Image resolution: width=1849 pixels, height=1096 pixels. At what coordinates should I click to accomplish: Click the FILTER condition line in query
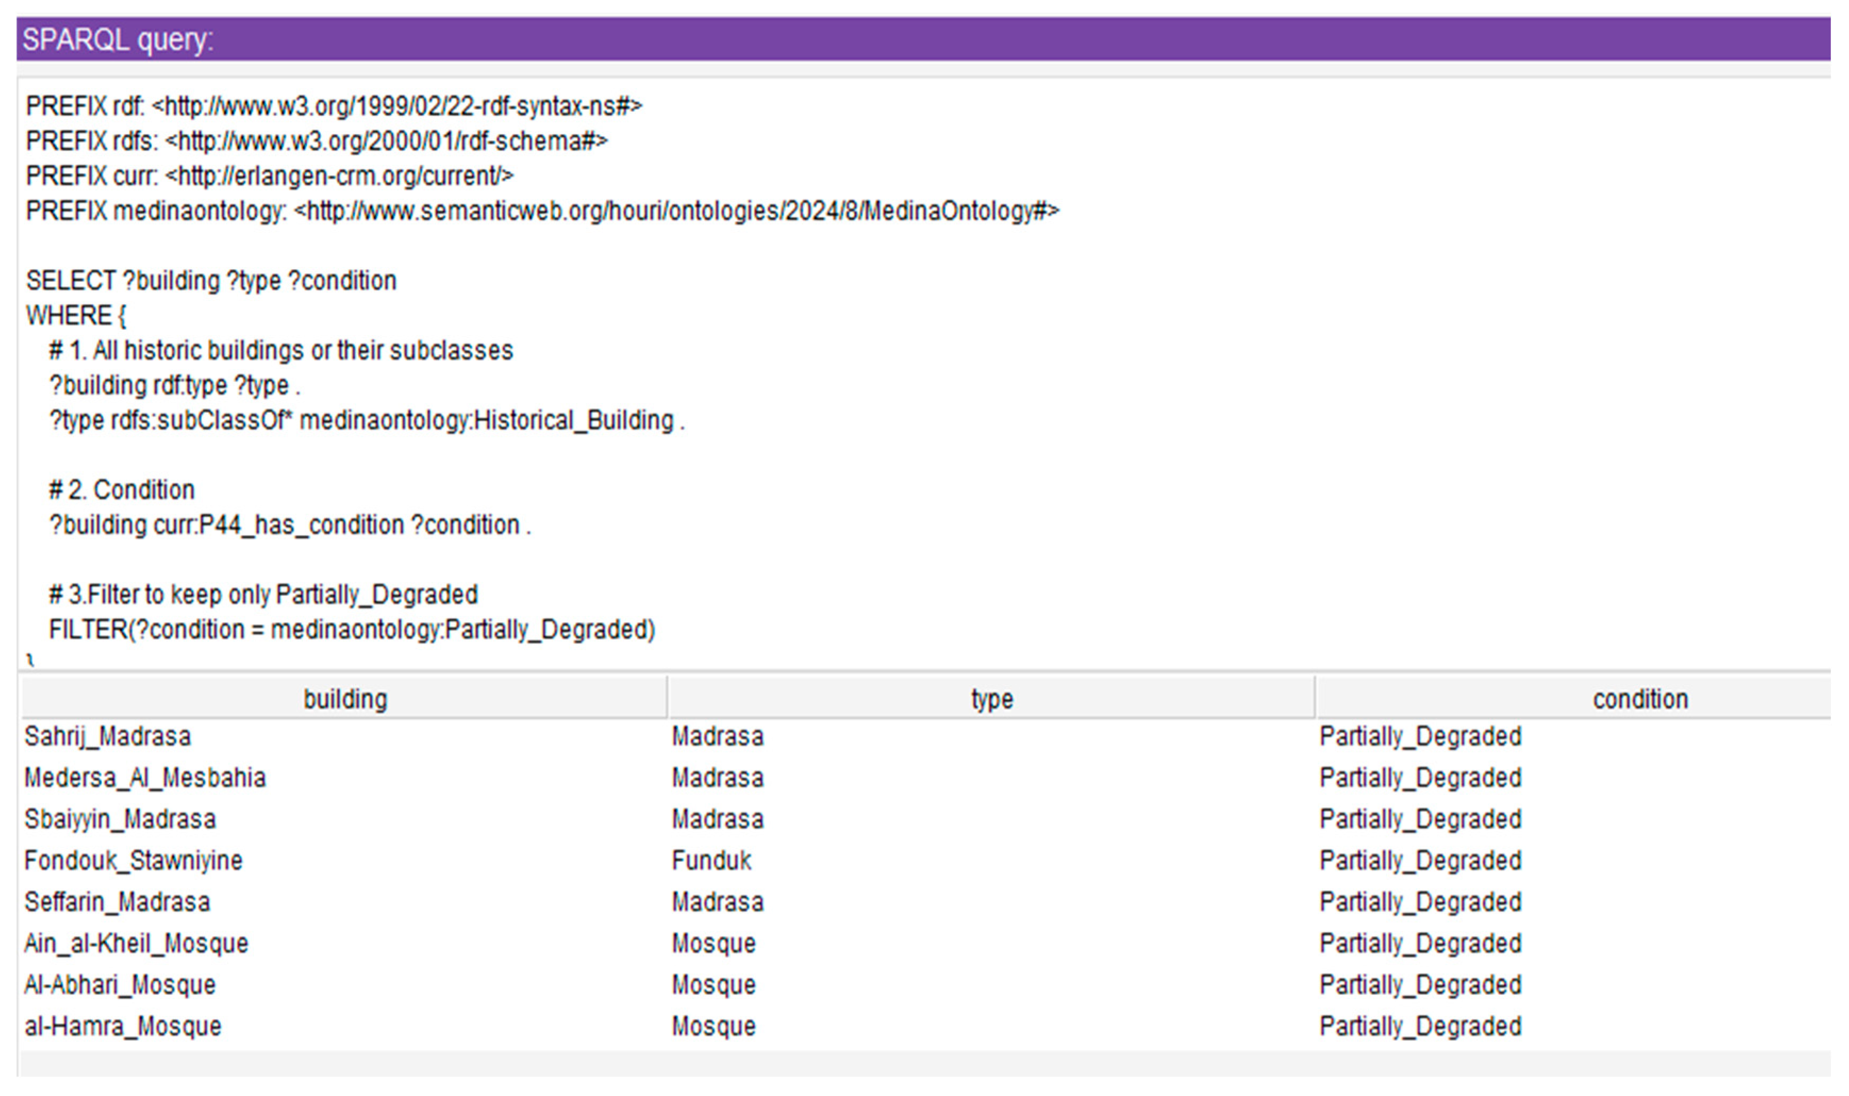point(352,629)
